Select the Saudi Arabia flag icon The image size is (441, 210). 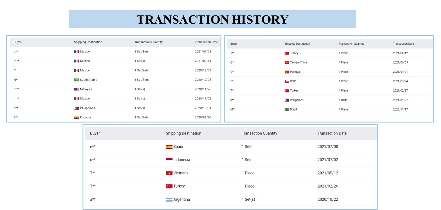point(77,80)
